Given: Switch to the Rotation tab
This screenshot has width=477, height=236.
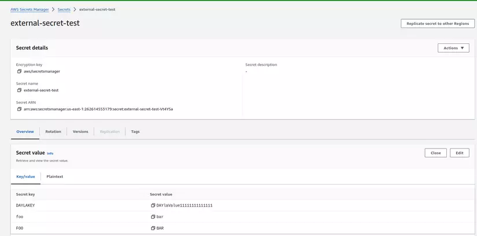Looking at the screenshot, I should coord(53,131).
